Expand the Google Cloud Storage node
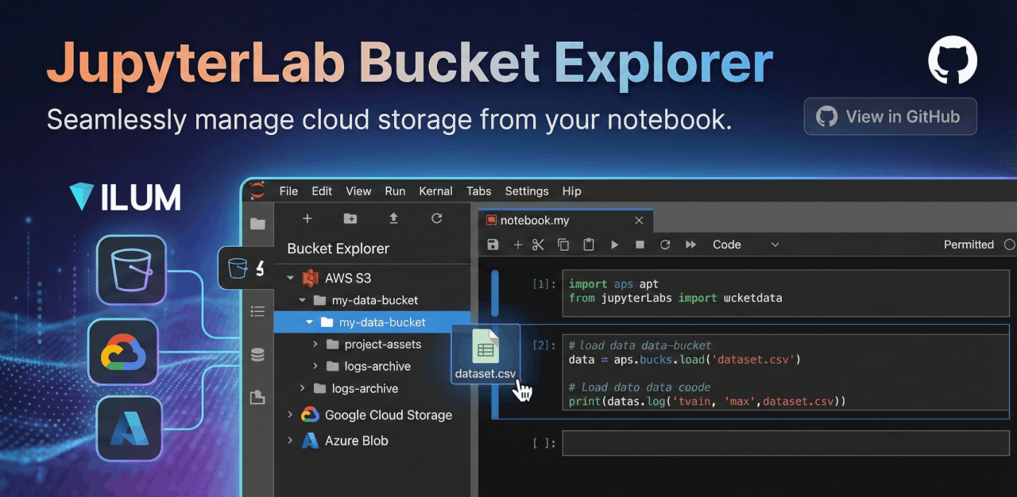This screenshot has width=1017, height=497. point(290,414)
